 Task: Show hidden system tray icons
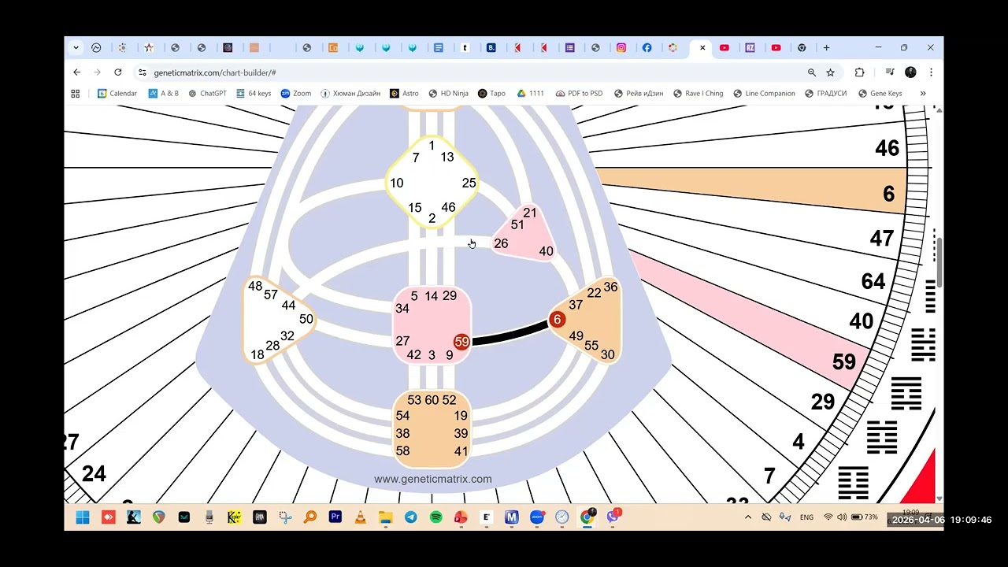coord(748,517)
